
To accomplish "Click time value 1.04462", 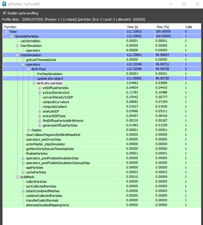I will pos(132,83).
